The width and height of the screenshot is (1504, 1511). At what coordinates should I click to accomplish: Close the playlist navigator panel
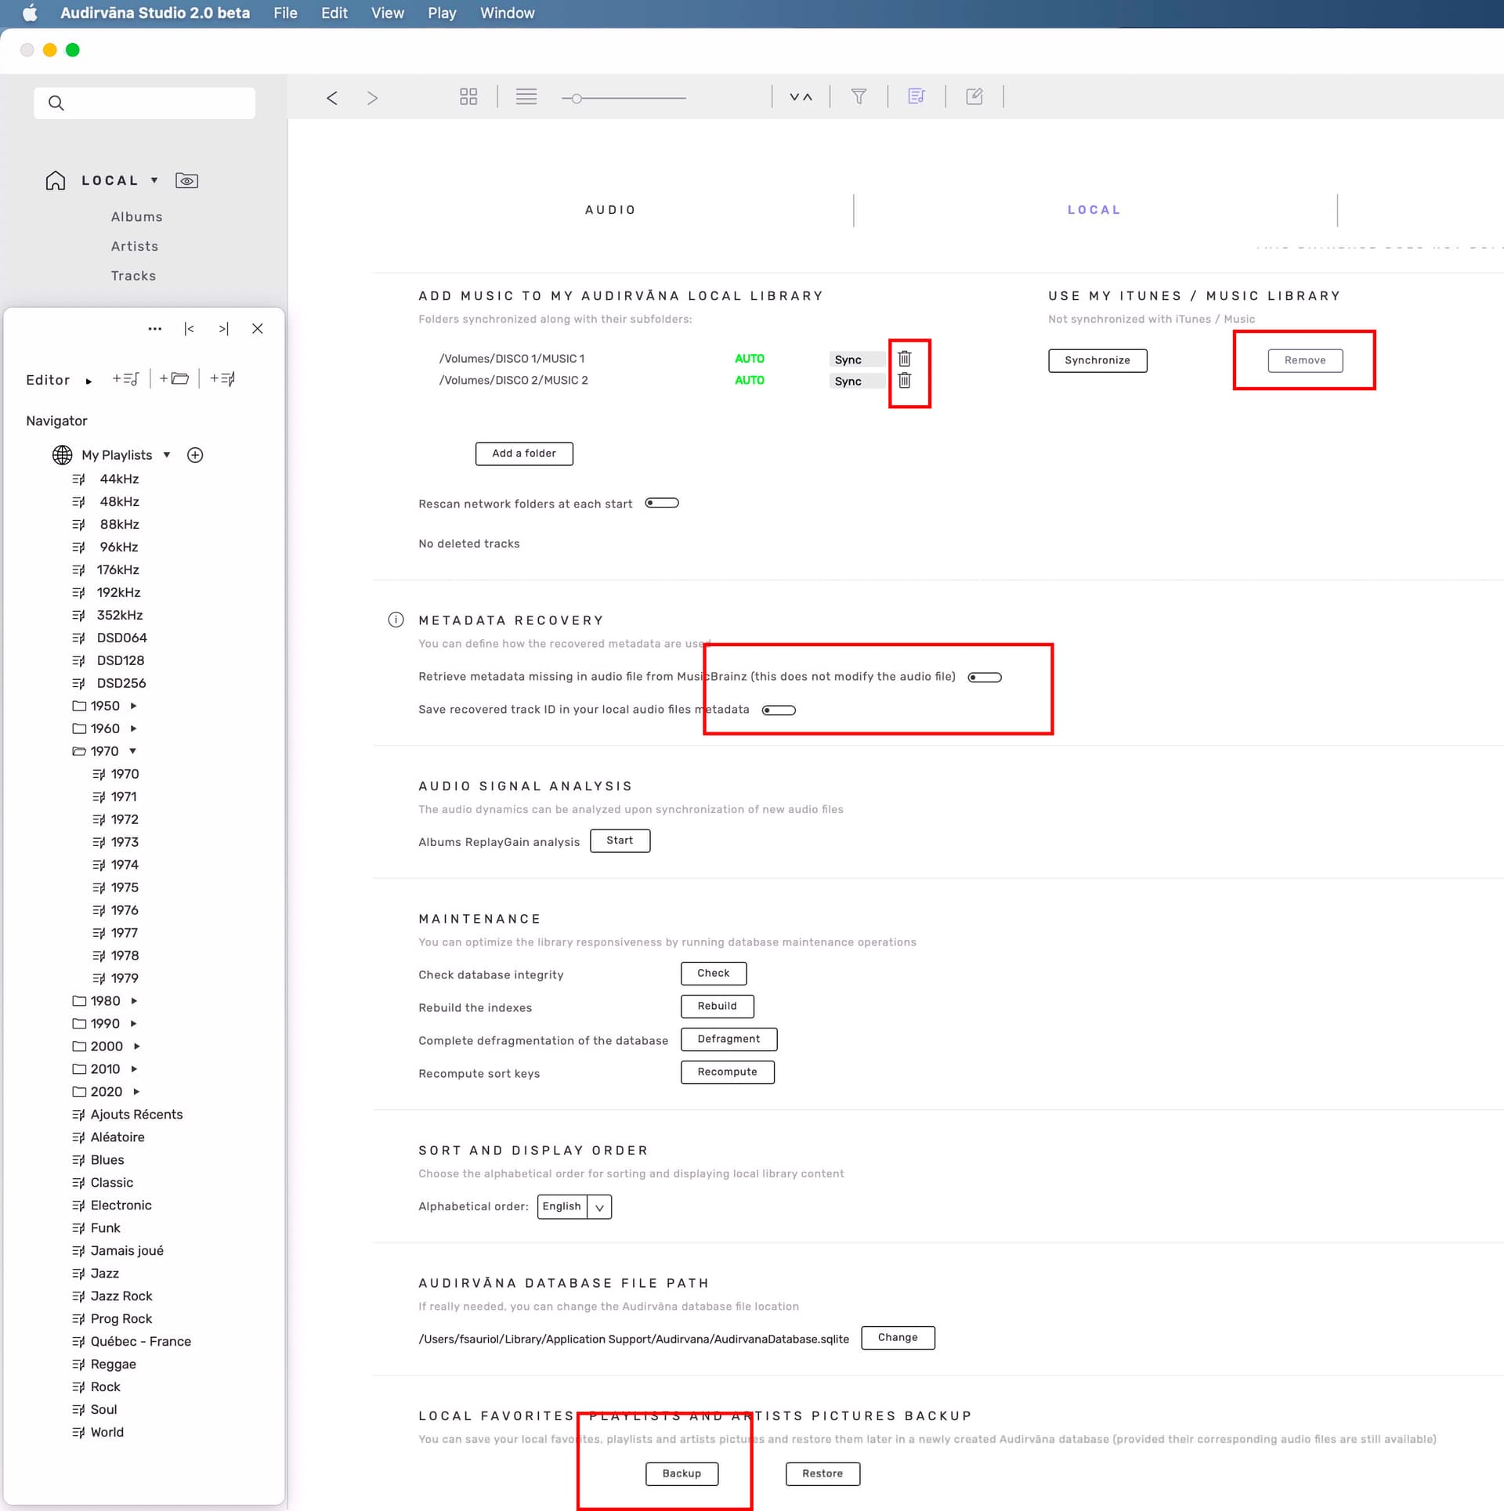pyautogui.click(x=258, y=329)
